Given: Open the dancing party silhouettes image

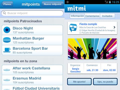Looking at the screenshot, I should point(92,49).
